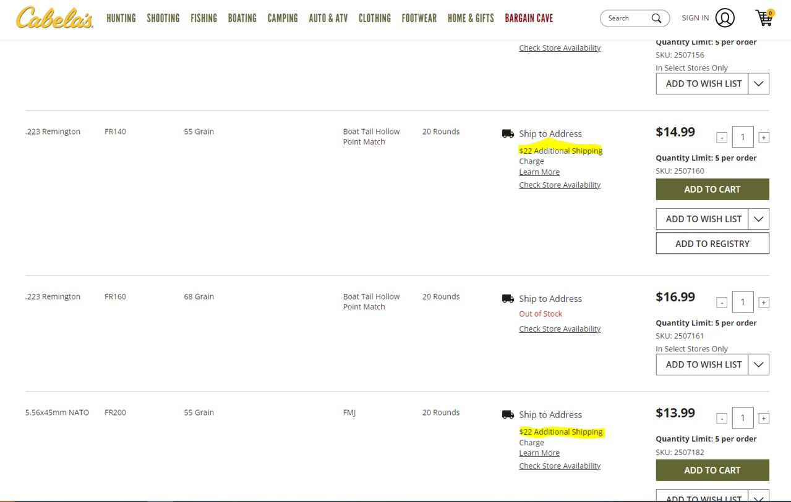Focus the Search input field
The image size is (791, 502).
[628, 19]
